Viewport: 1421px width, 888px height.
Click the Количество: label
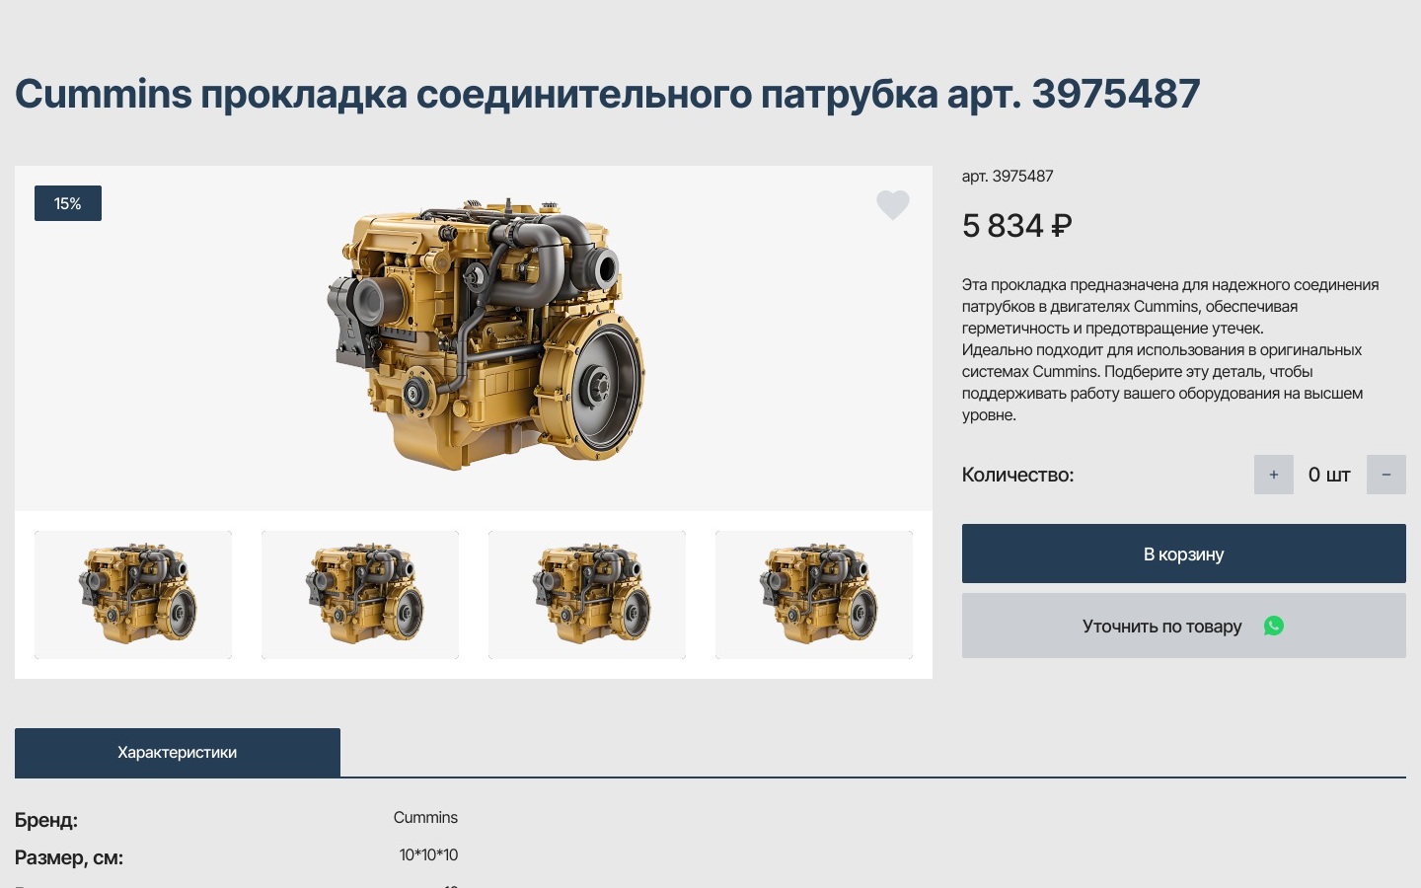[1017, 475]
